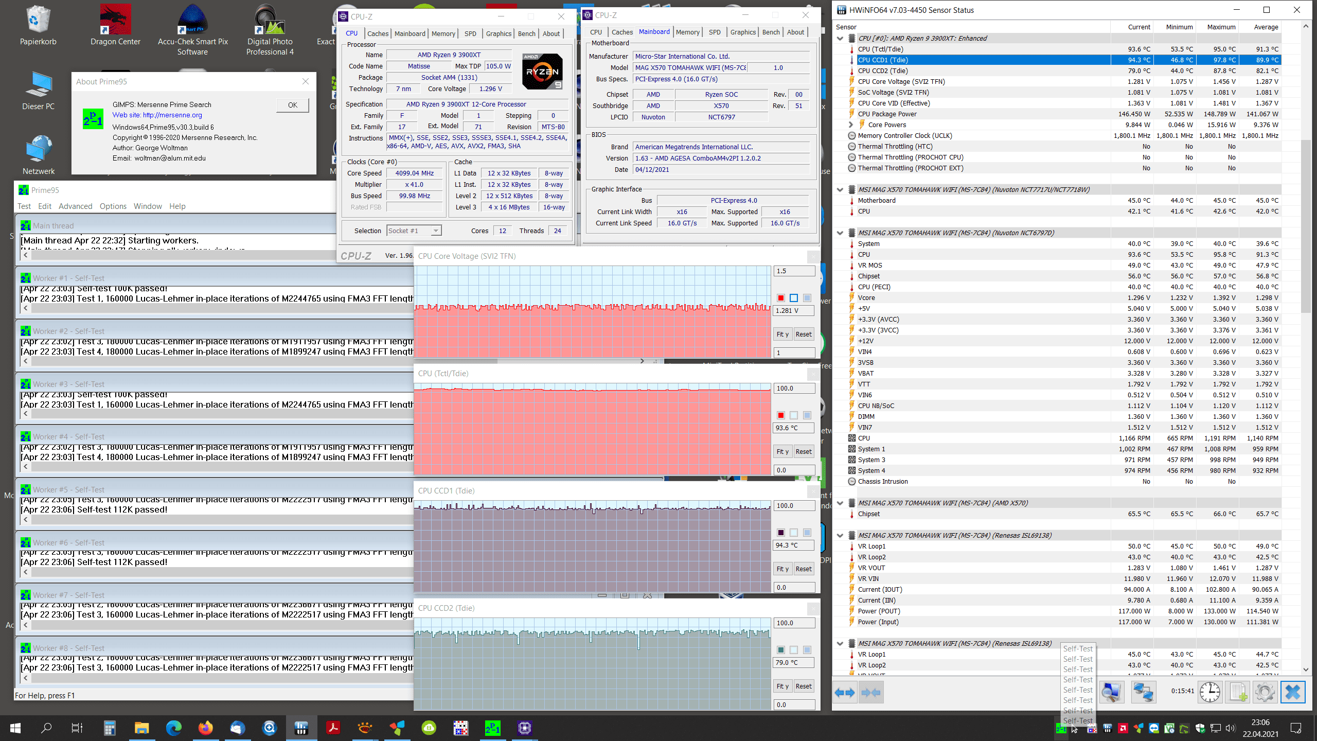Click left scroll arrow in Worker #1 pane
The width and height of the screenshot is (1317, 741).
26,308
